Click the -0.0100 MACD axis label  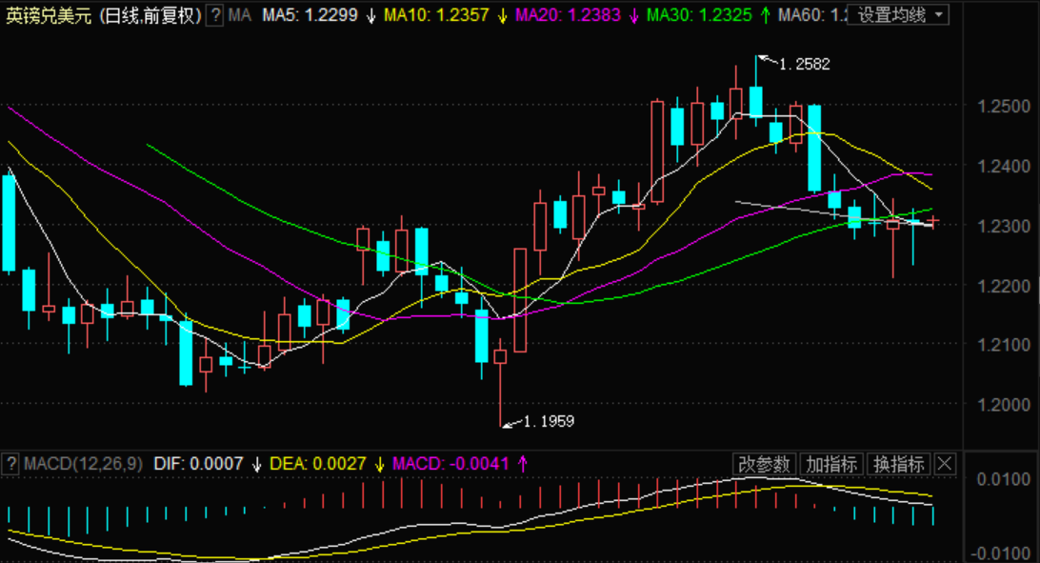[x=1001, y=553]
